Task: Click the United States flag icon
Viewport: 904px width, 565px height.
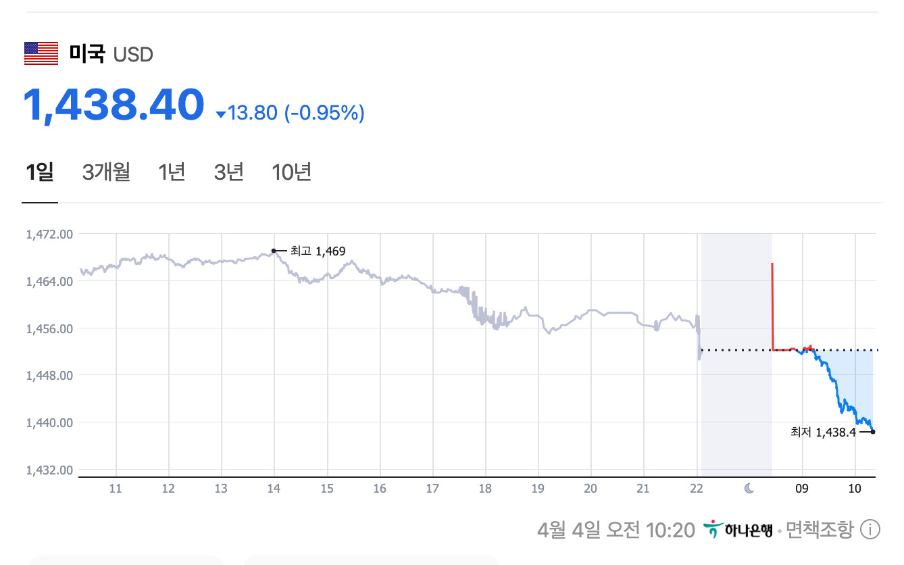Action: pos(41,53)
